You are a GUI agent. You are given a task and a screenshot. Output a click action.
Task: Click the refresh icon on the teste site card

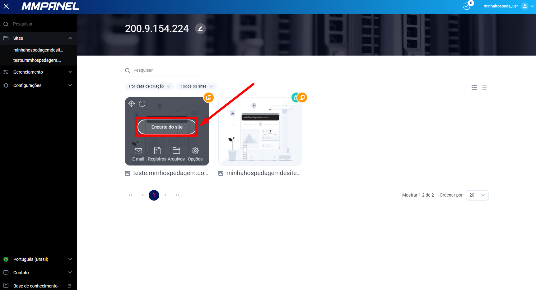coord(142,104)
